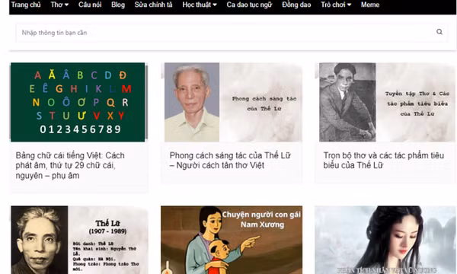Image resolution: width=457 pixels, height=274 pixels.
Task: Expand the Trò chơi dropdown menu
Action: 336,5
